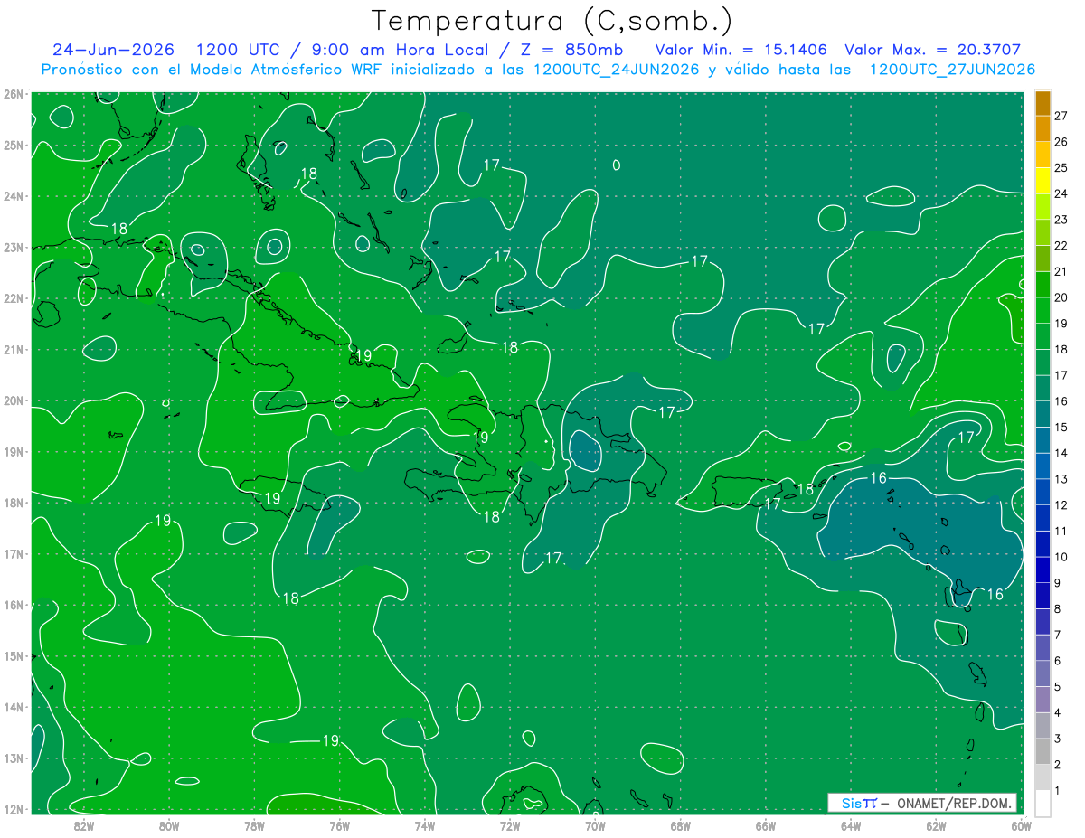Click the "70W" longitude axis label
This screenshot has width=1085, height=838.
[x=595, y=825]
